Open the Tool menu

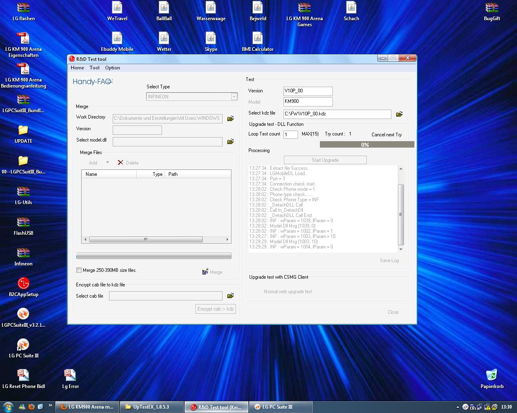95,68
